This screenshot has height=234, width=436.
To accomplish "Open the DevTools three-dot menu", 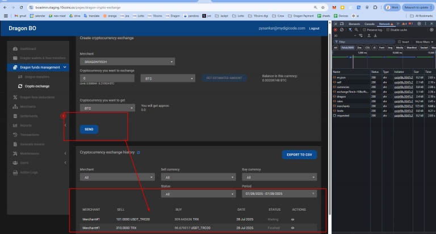I will coord(425,24).
